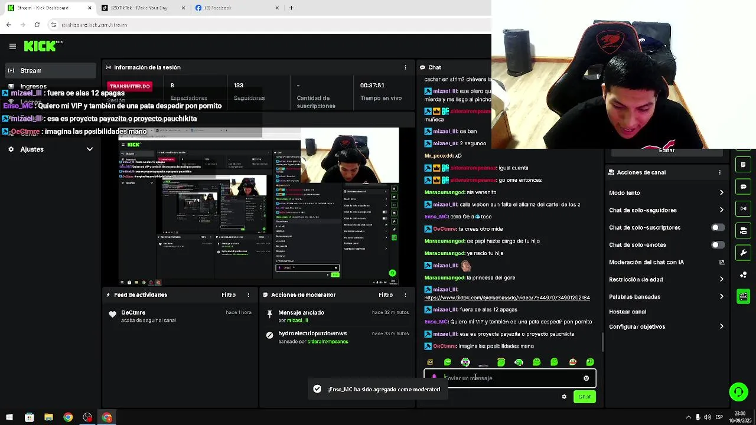Screen dimensions: 756x425
Task: Open Acciones de canal kebab menu
Action: [x=719, y=172]
